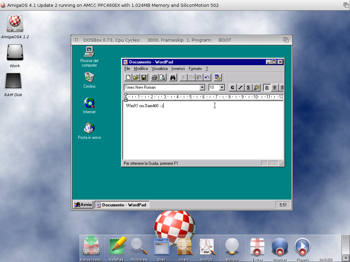Launch MultiView from the dock
This screenshot has width=350, height=262.
pyautogui.click(x=139, y=249)
